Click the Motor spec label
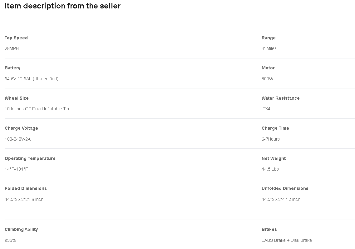355x249 pixels. (268, 68)
